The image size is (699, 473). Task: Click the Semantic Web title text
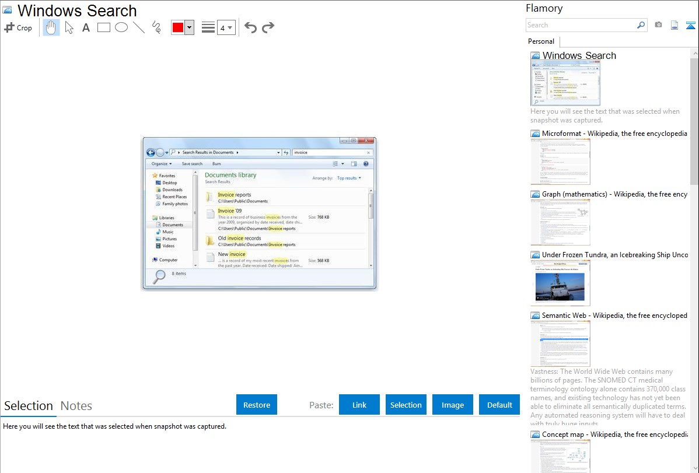615,315
